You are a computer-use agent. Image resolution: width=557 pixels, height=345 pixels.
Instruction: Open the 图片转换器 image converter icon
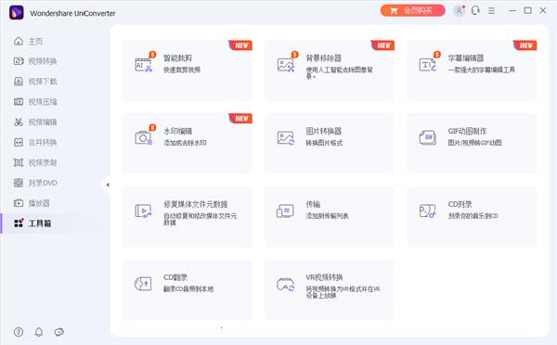pos(286,137)
